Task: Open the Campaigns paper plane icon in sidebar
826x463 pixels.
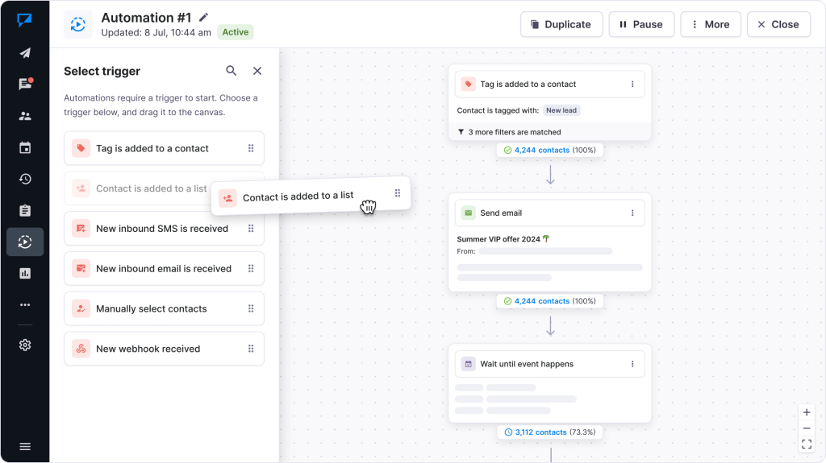Action: (x=25, y=53)
